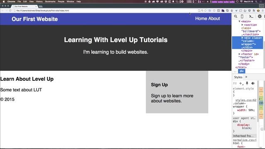Open styles.css:62 source link

(x=246, y=100)
